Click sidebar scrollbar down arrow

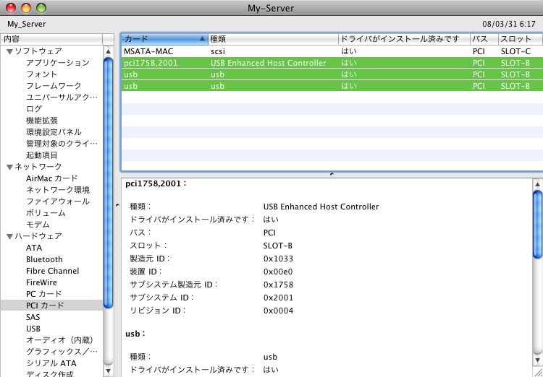(x=108, y=371)
